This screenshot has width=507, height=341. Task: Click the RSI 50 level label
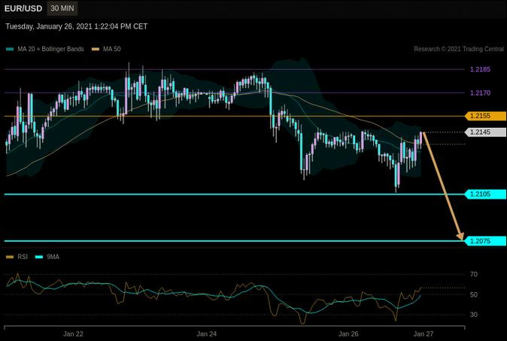(x=474, y=295)
